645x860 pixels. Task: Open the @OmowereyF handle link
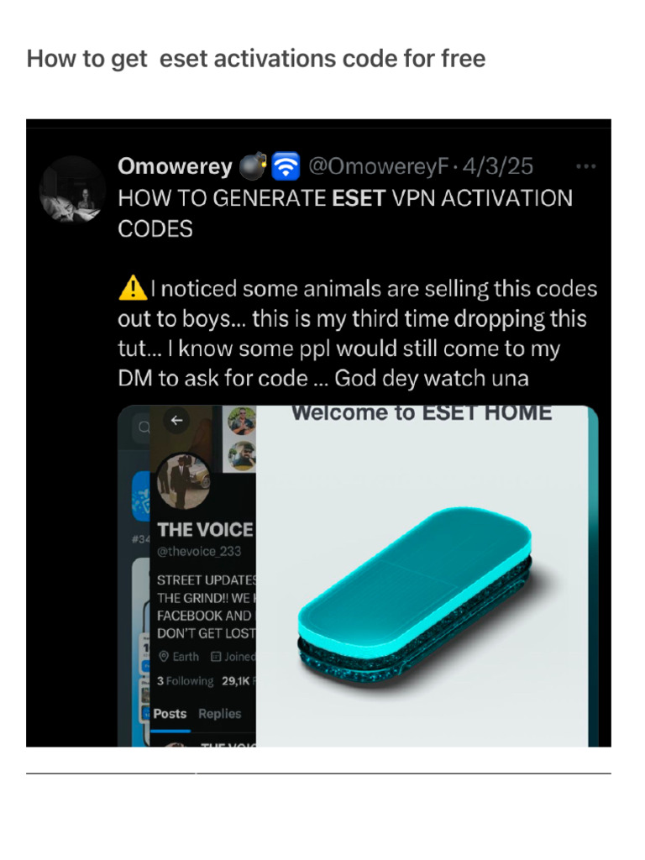(x=379, y=166)
